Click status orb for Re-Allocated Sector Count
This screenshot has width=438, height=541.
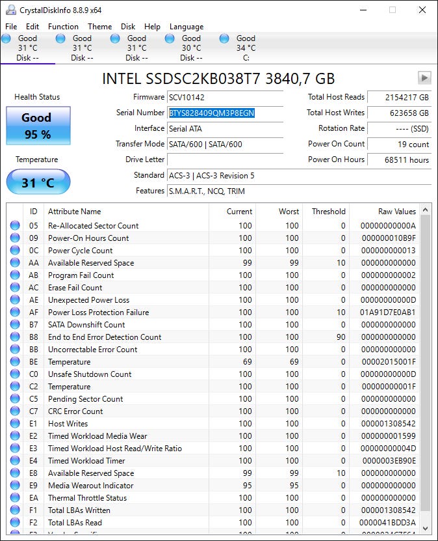point(15,225)
